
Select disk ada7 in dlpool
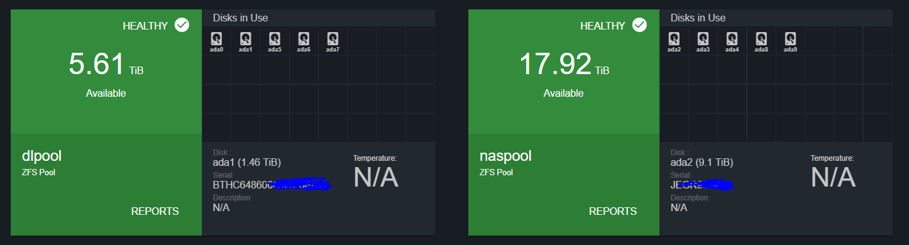coord(333,41)
